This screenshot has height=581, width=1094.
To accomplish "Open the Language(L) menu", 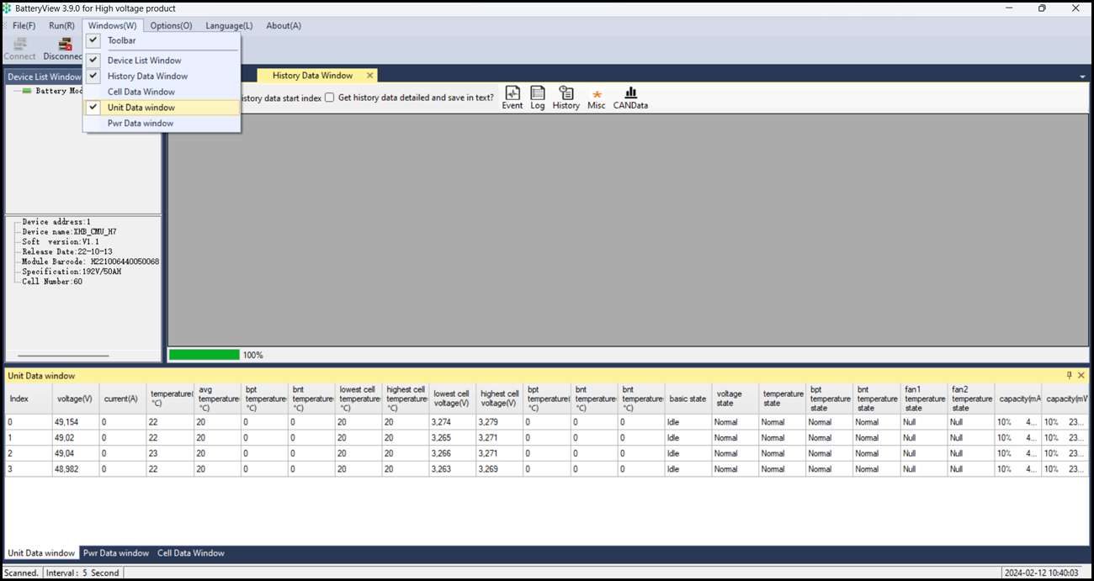I will click(229, 25).
